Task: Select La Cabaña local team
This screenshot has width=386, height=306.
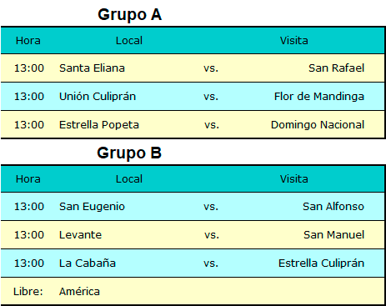Action: [x=88, y=263]
